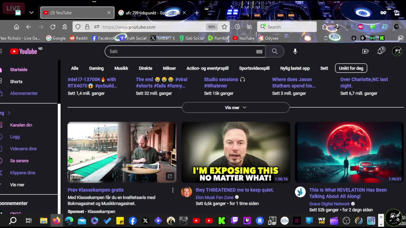Open a new browser tab
The image size is (406, 228).
coord(197,13)
